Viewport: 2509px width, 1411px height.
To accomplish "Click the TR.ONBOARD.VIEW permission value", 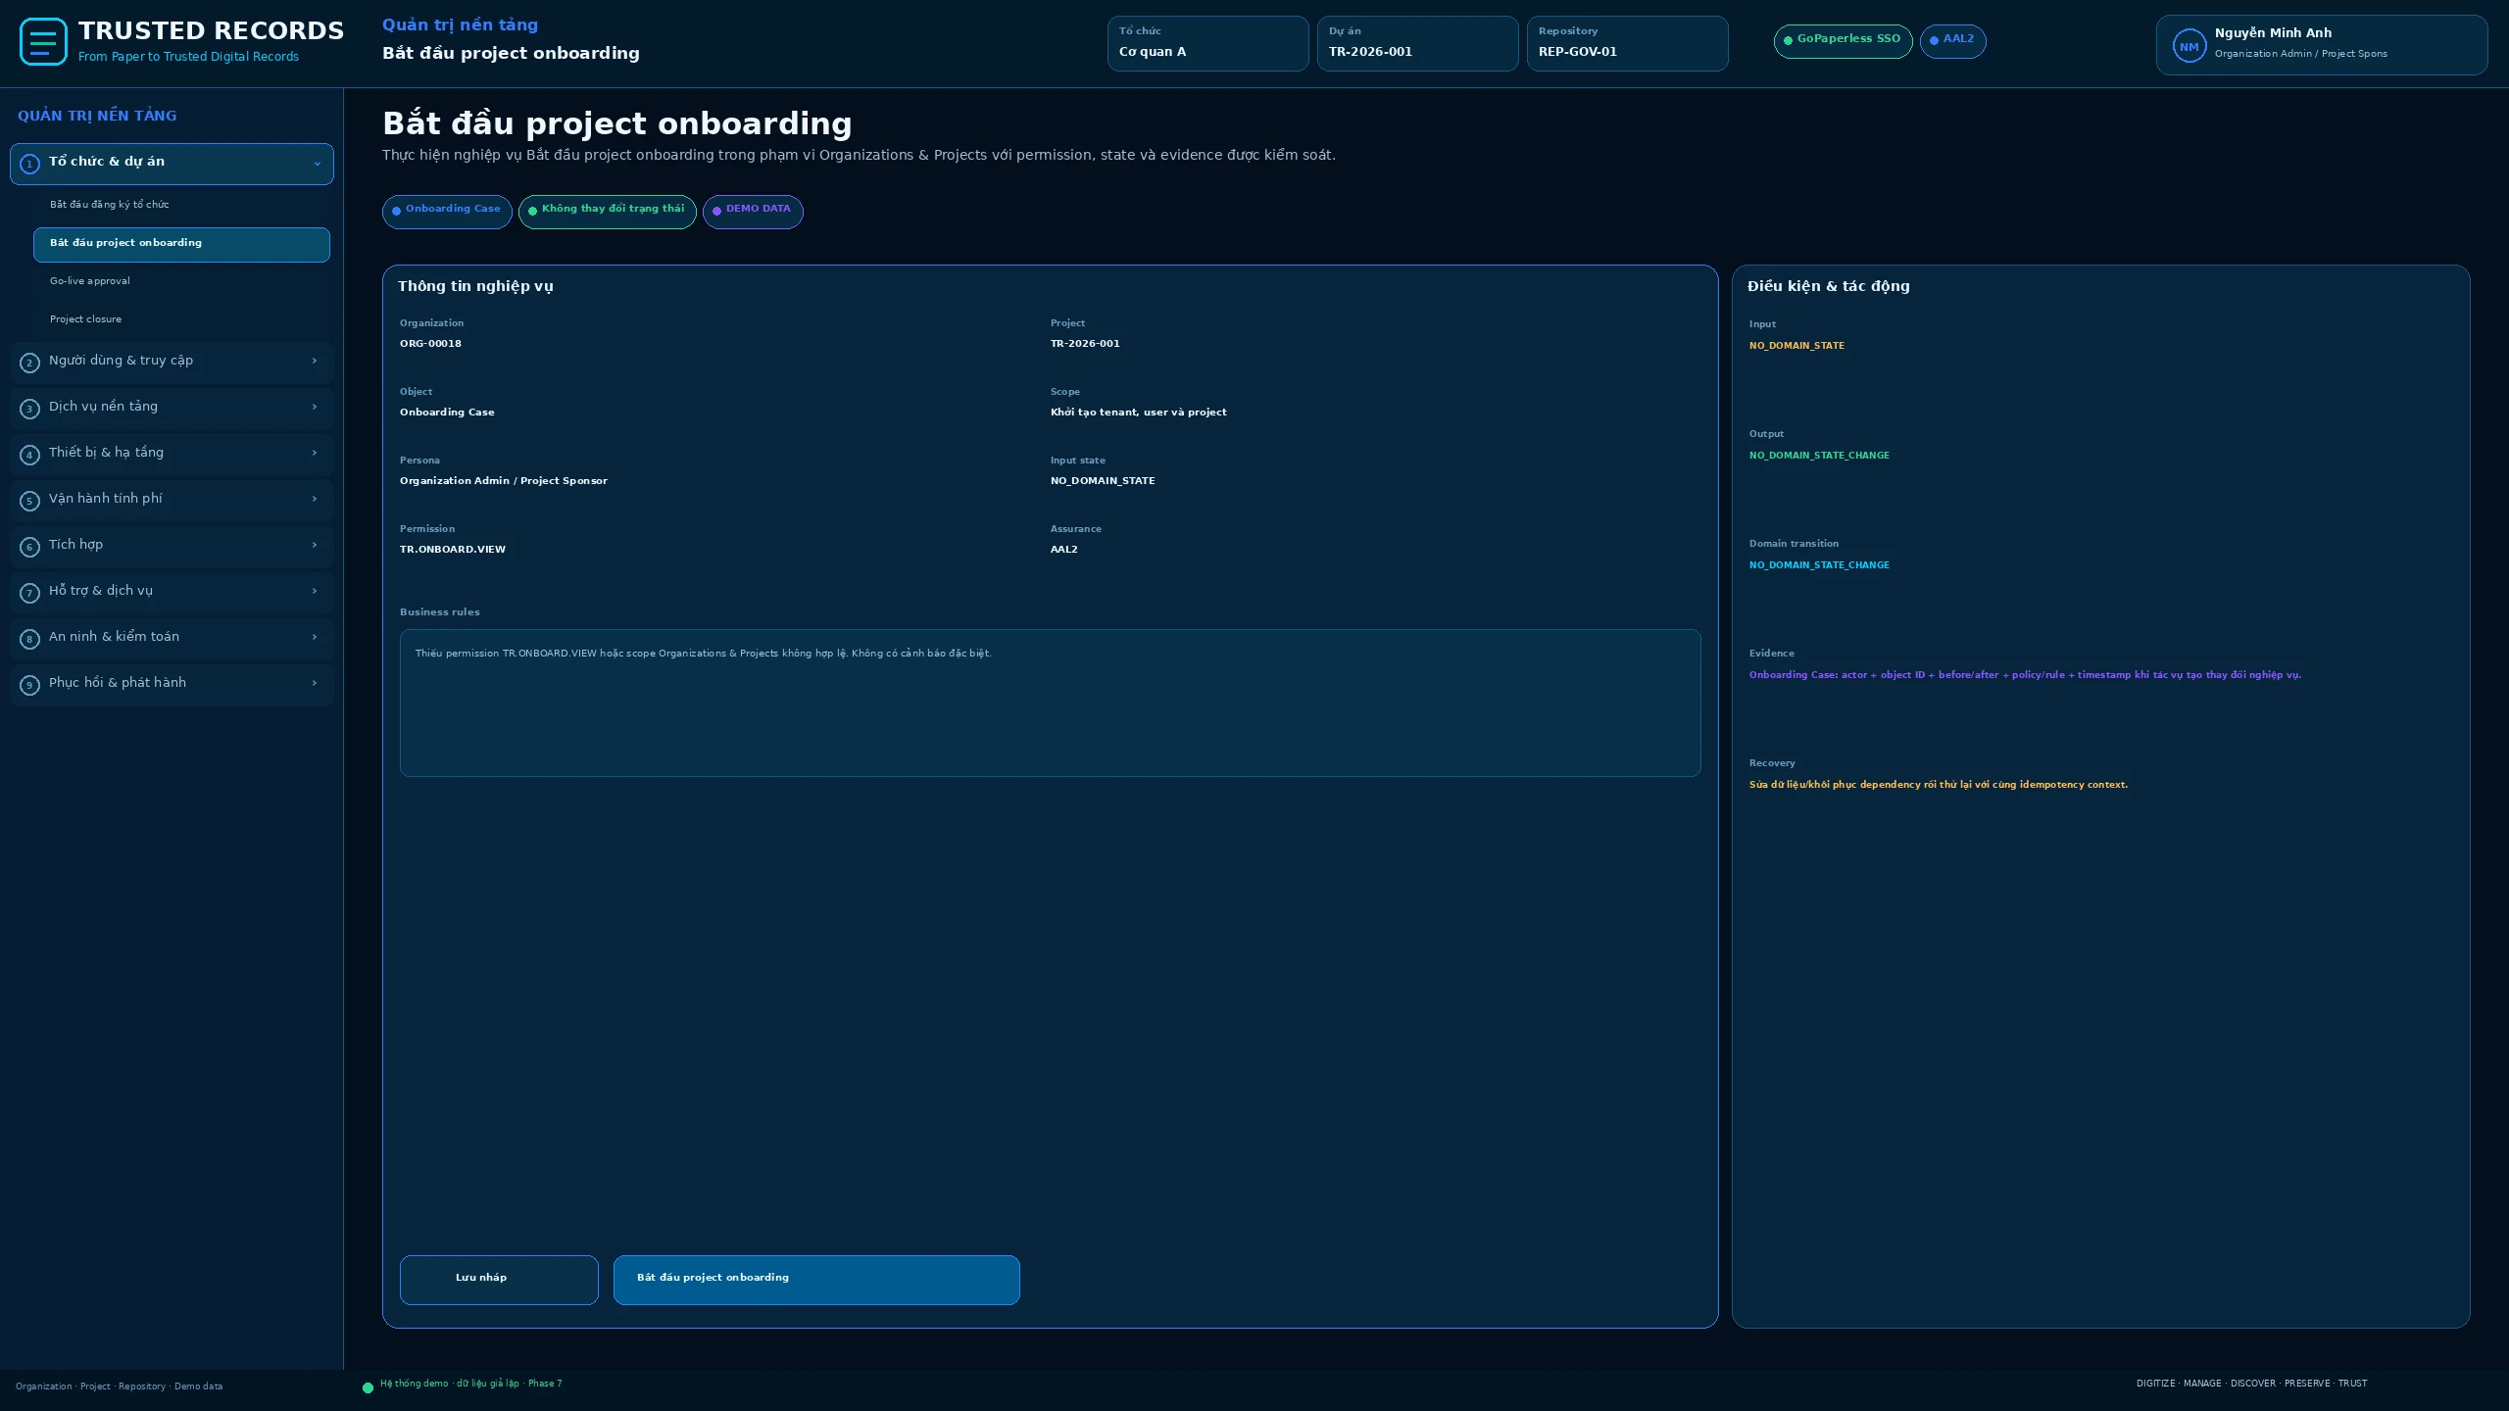I will 453,550.
